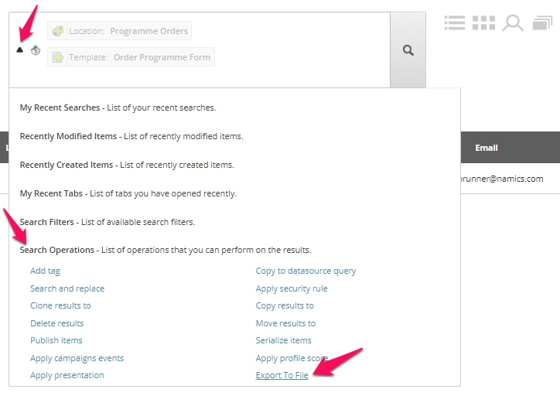Click the cube icon beside the arrow

tap(36, 50)
